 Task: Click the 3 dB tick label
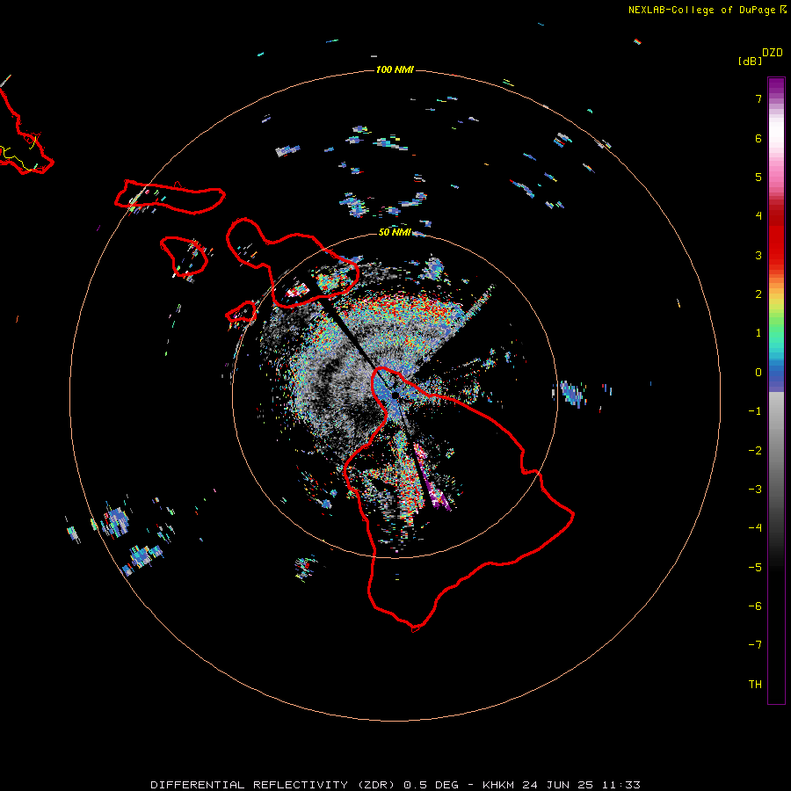click(758, 255)
